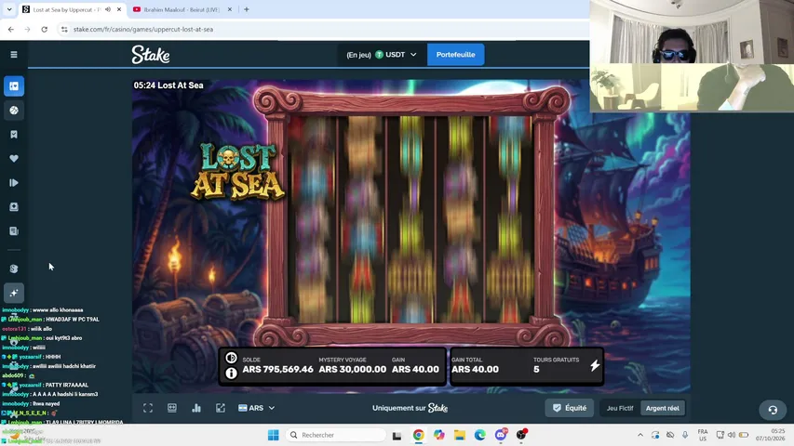Screen dimensions: 794x446
Task: Click the Équité fairness button
Action: tap(569, 408)
